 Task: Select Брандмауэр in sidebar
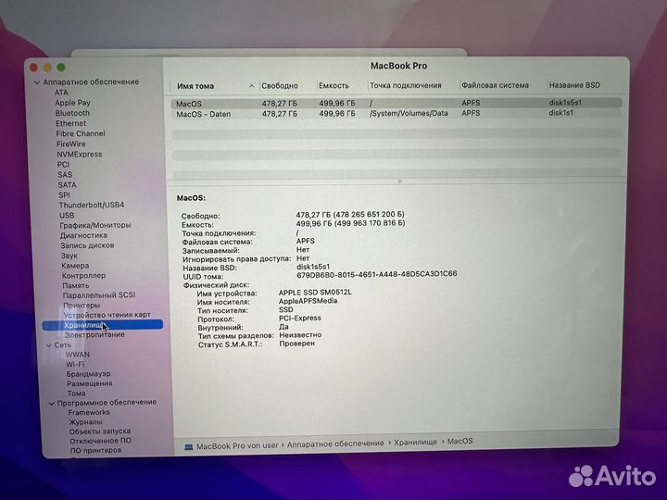(89, 374)
